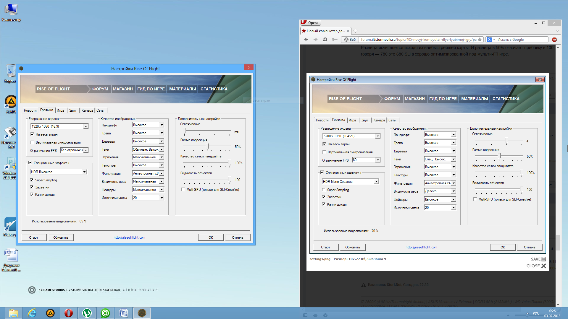Open the Сеть tab in the left window
568x319 pixels.
[100, 110]
